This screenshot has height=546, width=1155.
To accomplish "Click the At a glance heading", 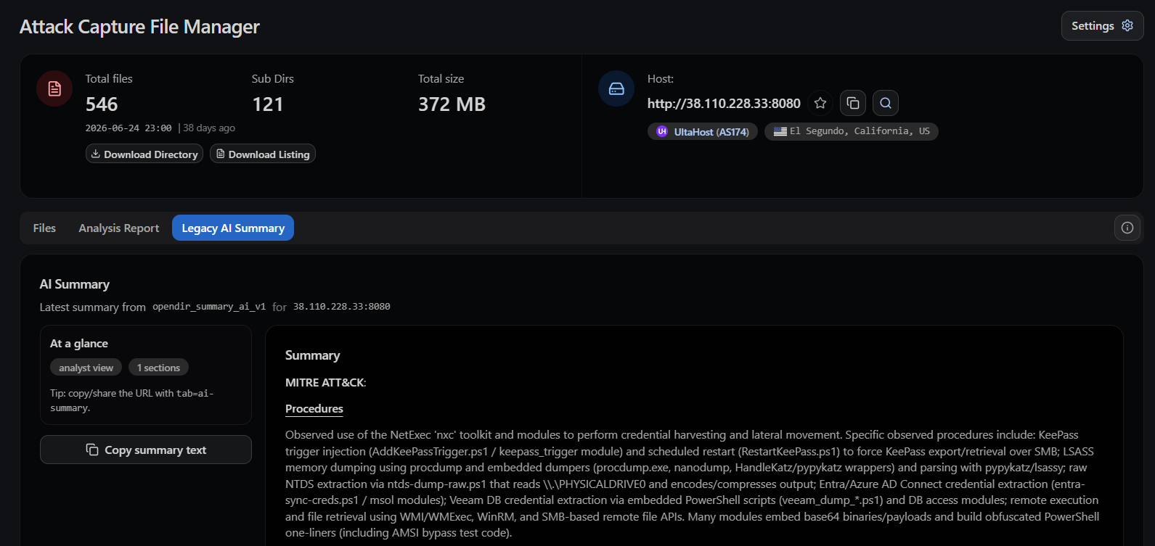I will click(79, 344).
